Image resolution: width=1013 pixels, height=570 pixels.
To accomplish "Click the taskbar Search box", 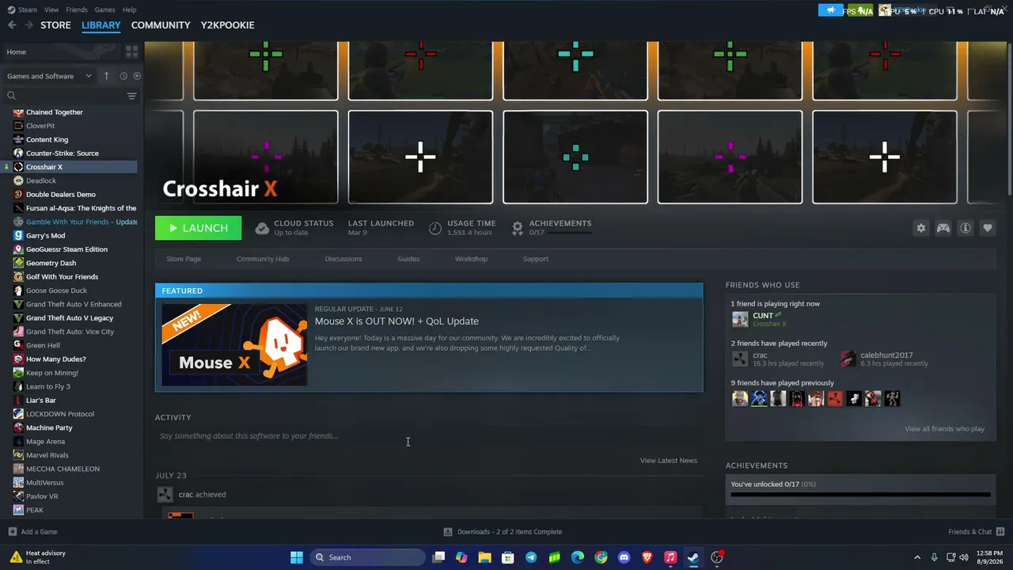I will click(x=368, y=557).
